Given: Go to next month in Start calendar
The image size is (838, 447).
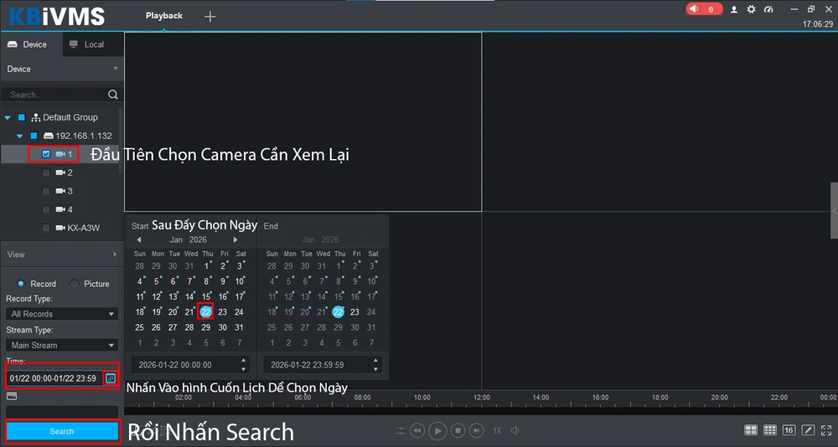Looking at the screenshot, I should 235,239.
